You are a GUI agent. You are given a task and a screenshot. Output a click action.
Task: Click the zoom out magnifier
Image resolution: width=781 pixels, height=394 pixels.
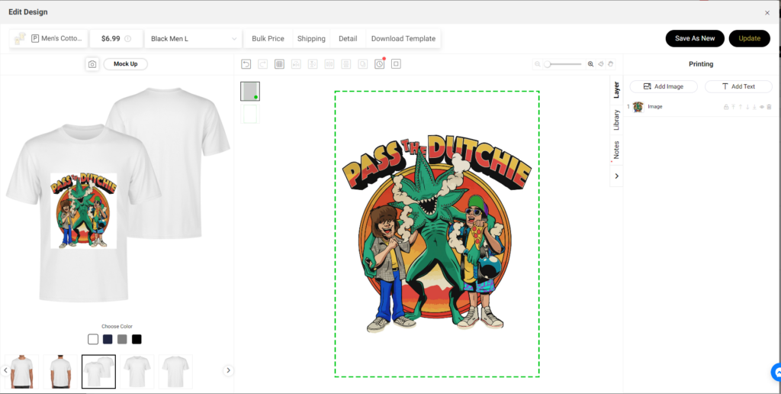(x=538, y=64)
